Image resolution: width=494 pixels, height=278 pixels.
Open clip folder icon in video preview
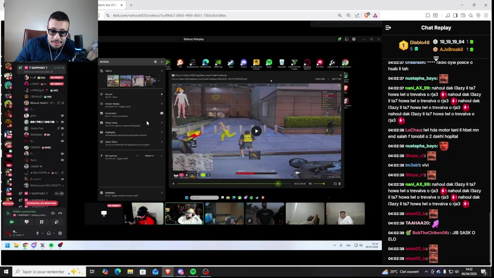click(x=335, y=184)
